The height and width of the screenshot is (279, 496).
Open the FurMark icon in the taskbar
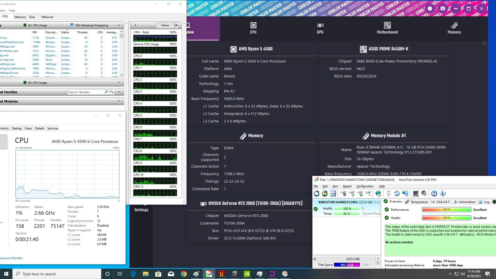coord(222,274)
